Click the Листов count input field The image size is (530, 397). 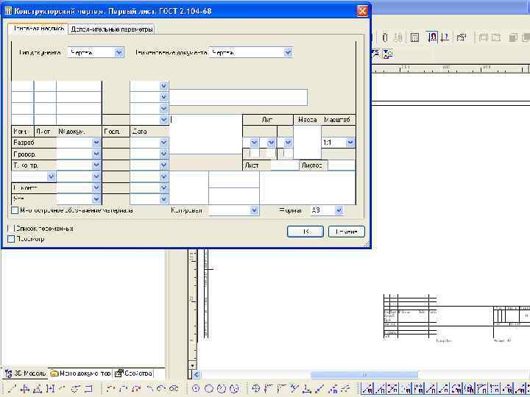coord(342,165)
